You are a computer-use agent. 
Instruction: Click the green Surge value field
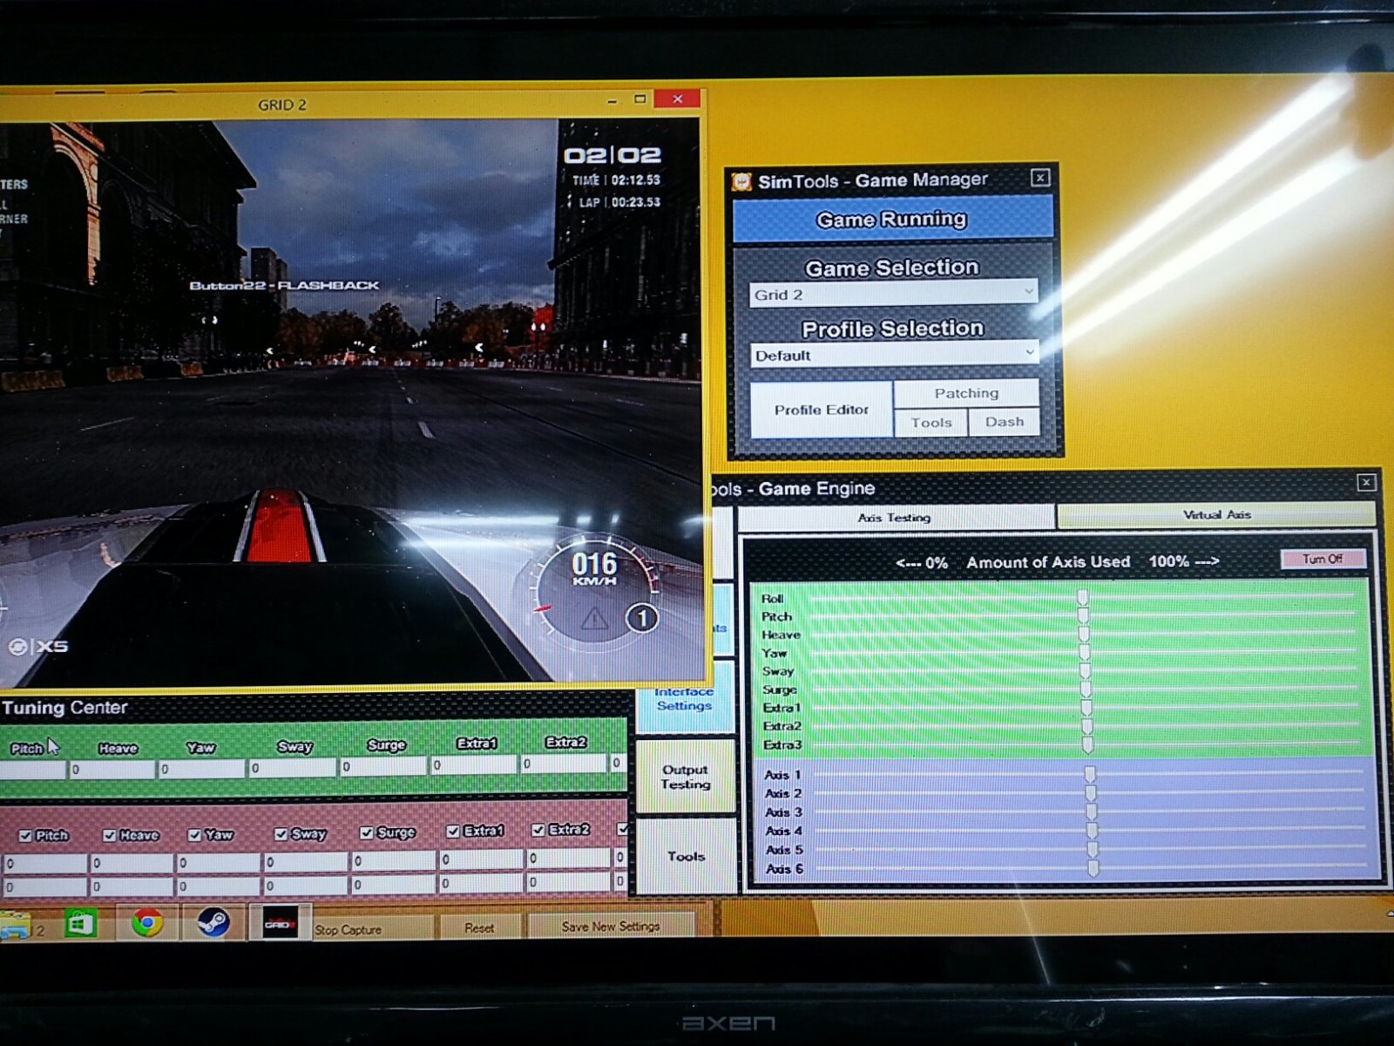tap(383, 766)
